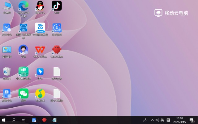Viewport: 198px width, 124px height.
Task: Click the Windows Start button
Action: click(x=4, y=120)
